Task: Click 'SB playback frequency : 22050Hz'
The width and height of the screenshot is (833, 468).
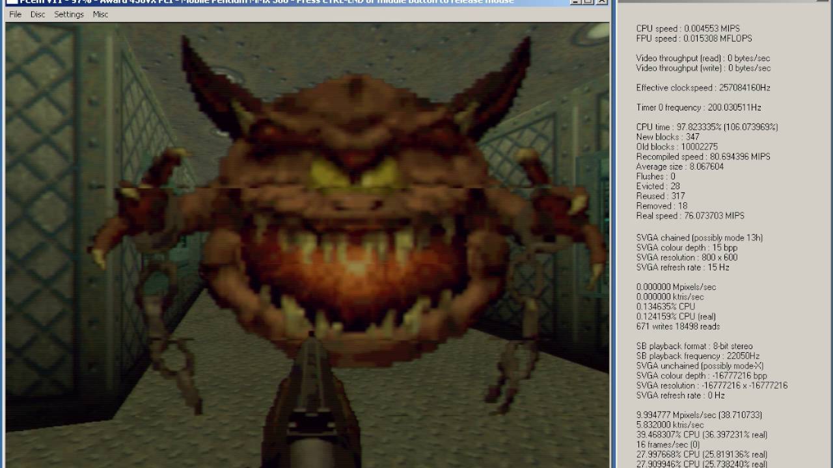Action: pos(698,356)
